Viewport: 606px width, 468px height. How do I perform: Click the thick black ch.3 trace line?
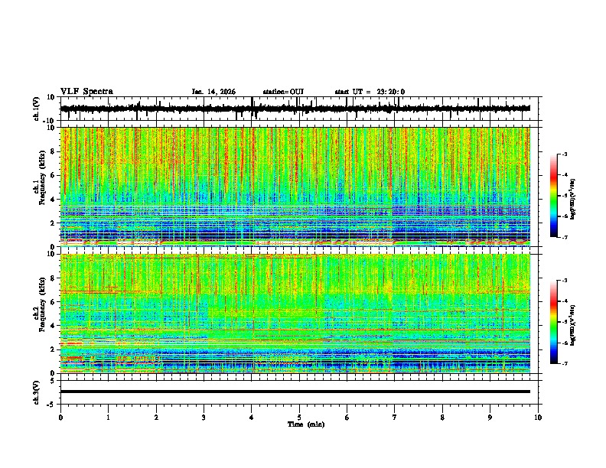click(x=295, y=392)
